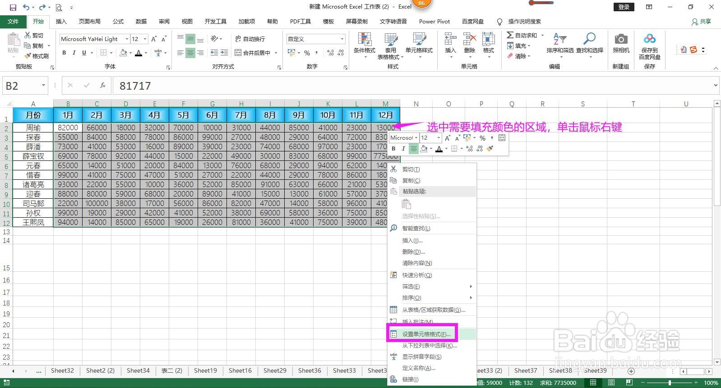The image size is (721, 388).
Task: Click the Cut scissors icon in ribbon
Action: tap(28, 35)
